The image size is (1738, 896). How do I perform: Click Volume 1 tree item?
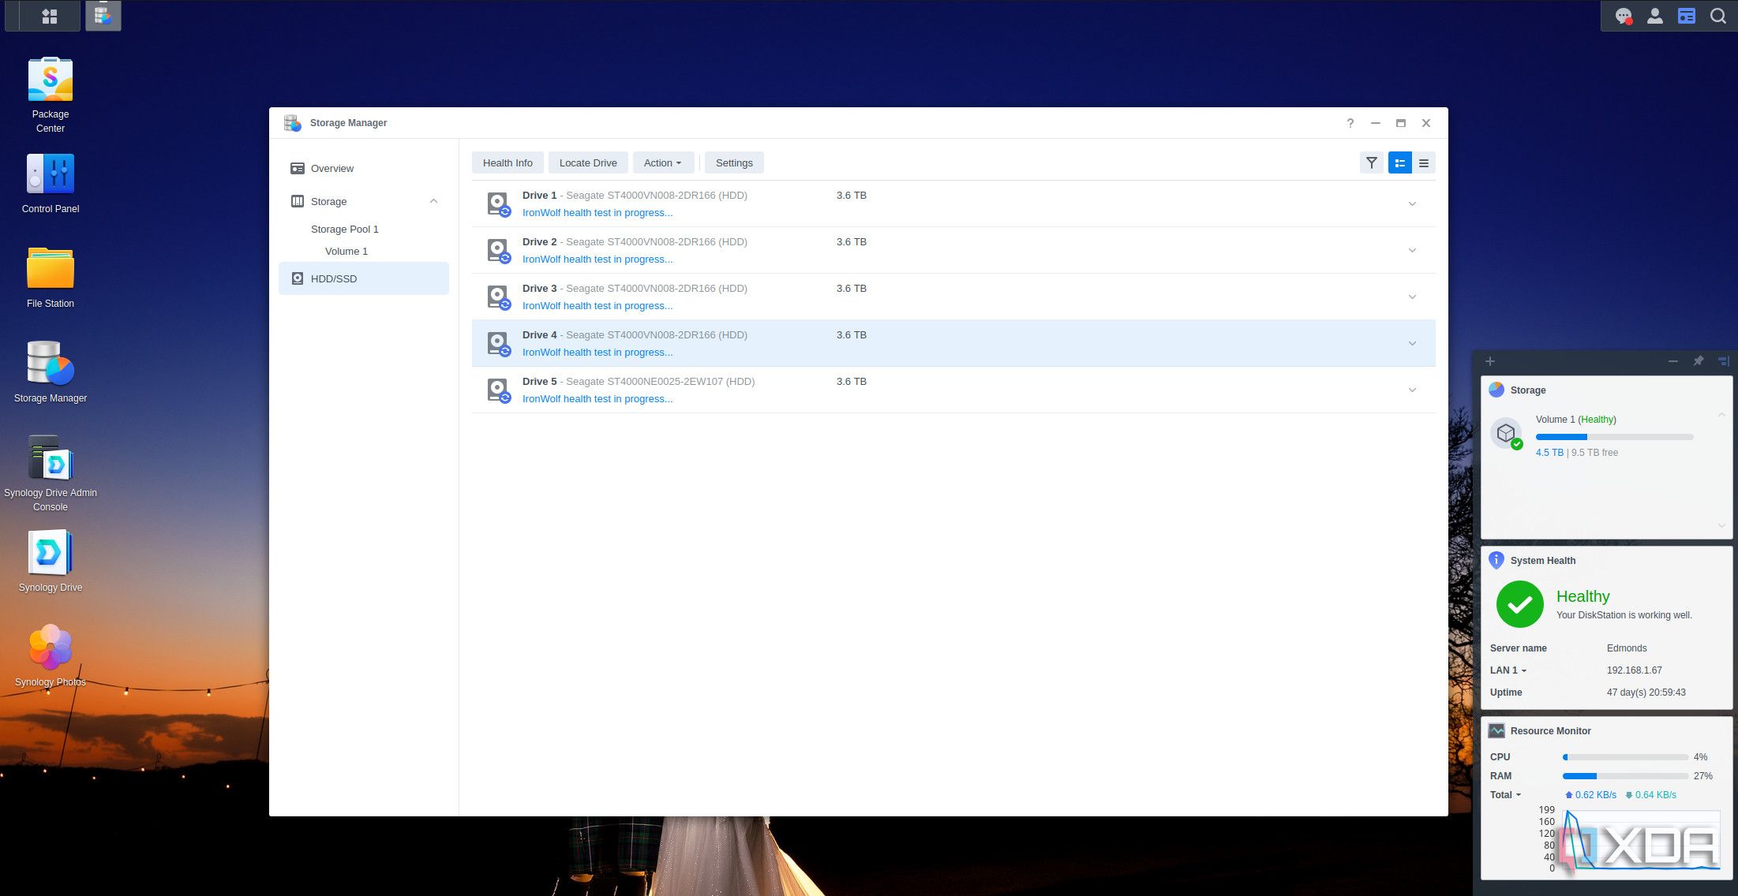point(346,250)
